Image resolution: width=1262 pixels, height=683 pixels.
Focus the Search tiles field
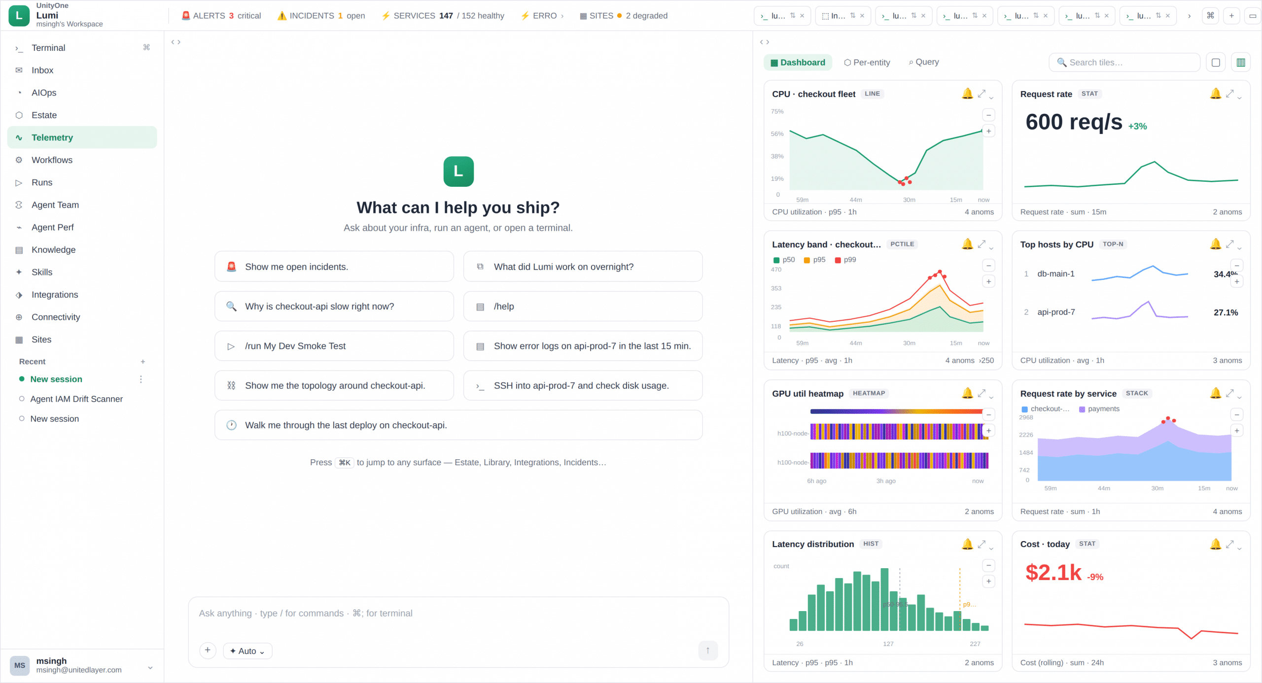pyautogui.click(x=1124, y=63)
